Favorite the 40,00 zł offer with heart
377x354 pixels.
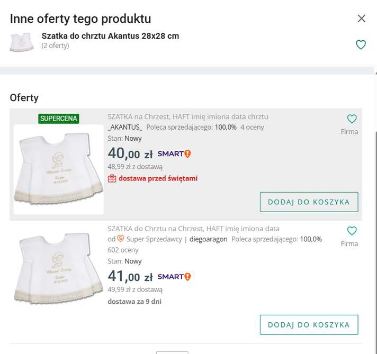point(352,119)
